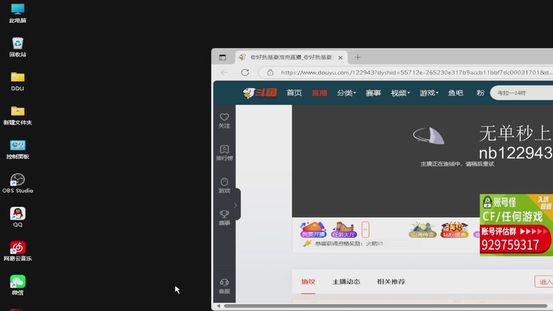Click the browser address bar URL
This screenshot has height=311, width=553.
[417, 73]
